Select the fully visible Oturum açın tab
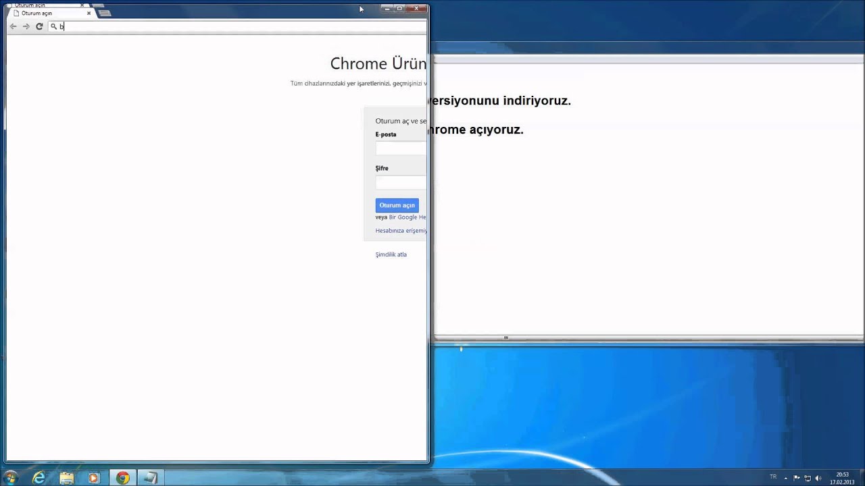Image resolution: width=865 pixels, height=486 pixels. tap(51, 13)
